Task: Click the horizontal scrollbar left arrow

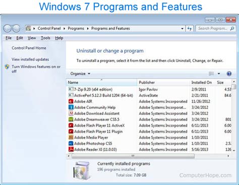Action: click(x=69, y=156)
